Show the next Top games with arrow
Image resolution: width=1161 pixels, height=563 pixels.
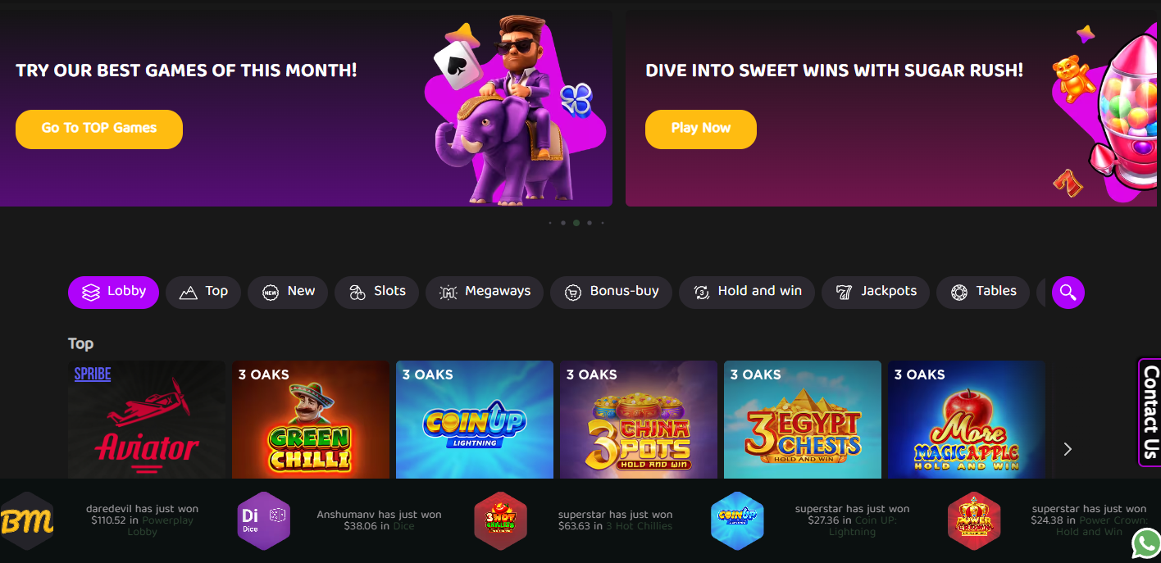(x=1068, y=449)
